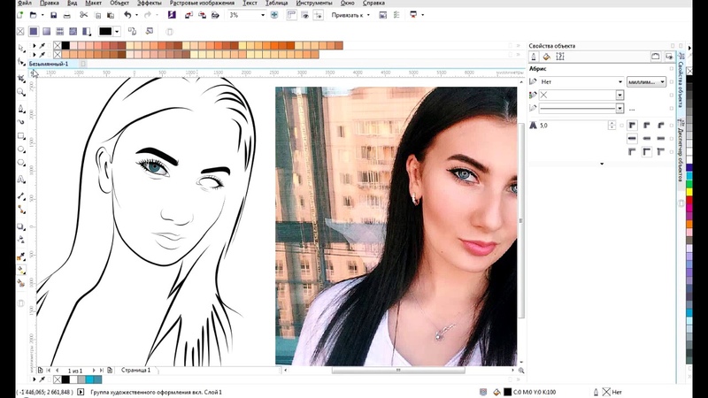708x398 pixels.
Task: Select the Zoom magnifier tool
Action: tap(20, 93)
